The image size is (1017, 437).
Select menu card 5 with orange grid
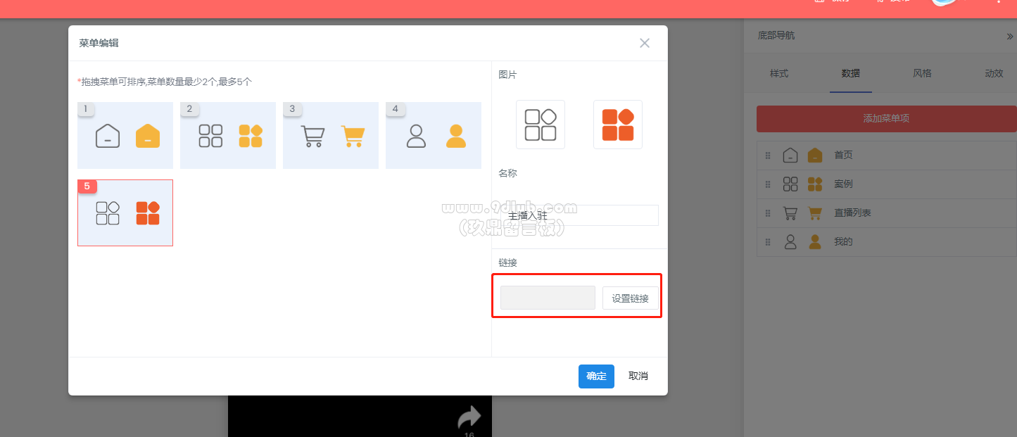click(x=125, y=213)
